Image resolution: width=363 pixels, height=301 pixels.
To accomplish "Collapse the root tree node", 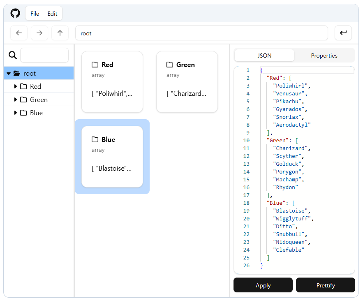I will (x=9, y=73).
